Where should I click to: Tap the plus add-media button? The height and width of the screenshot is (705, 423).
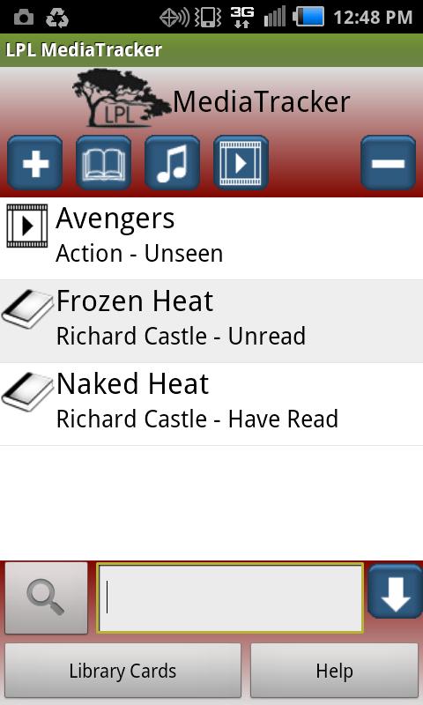[x=35, y=163]
